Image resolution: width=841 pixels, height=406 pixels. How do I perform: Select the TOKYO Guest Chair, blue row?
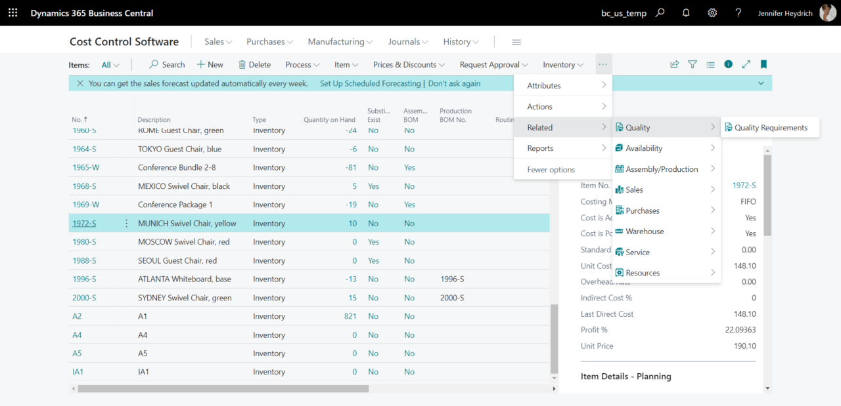[309, 149]
